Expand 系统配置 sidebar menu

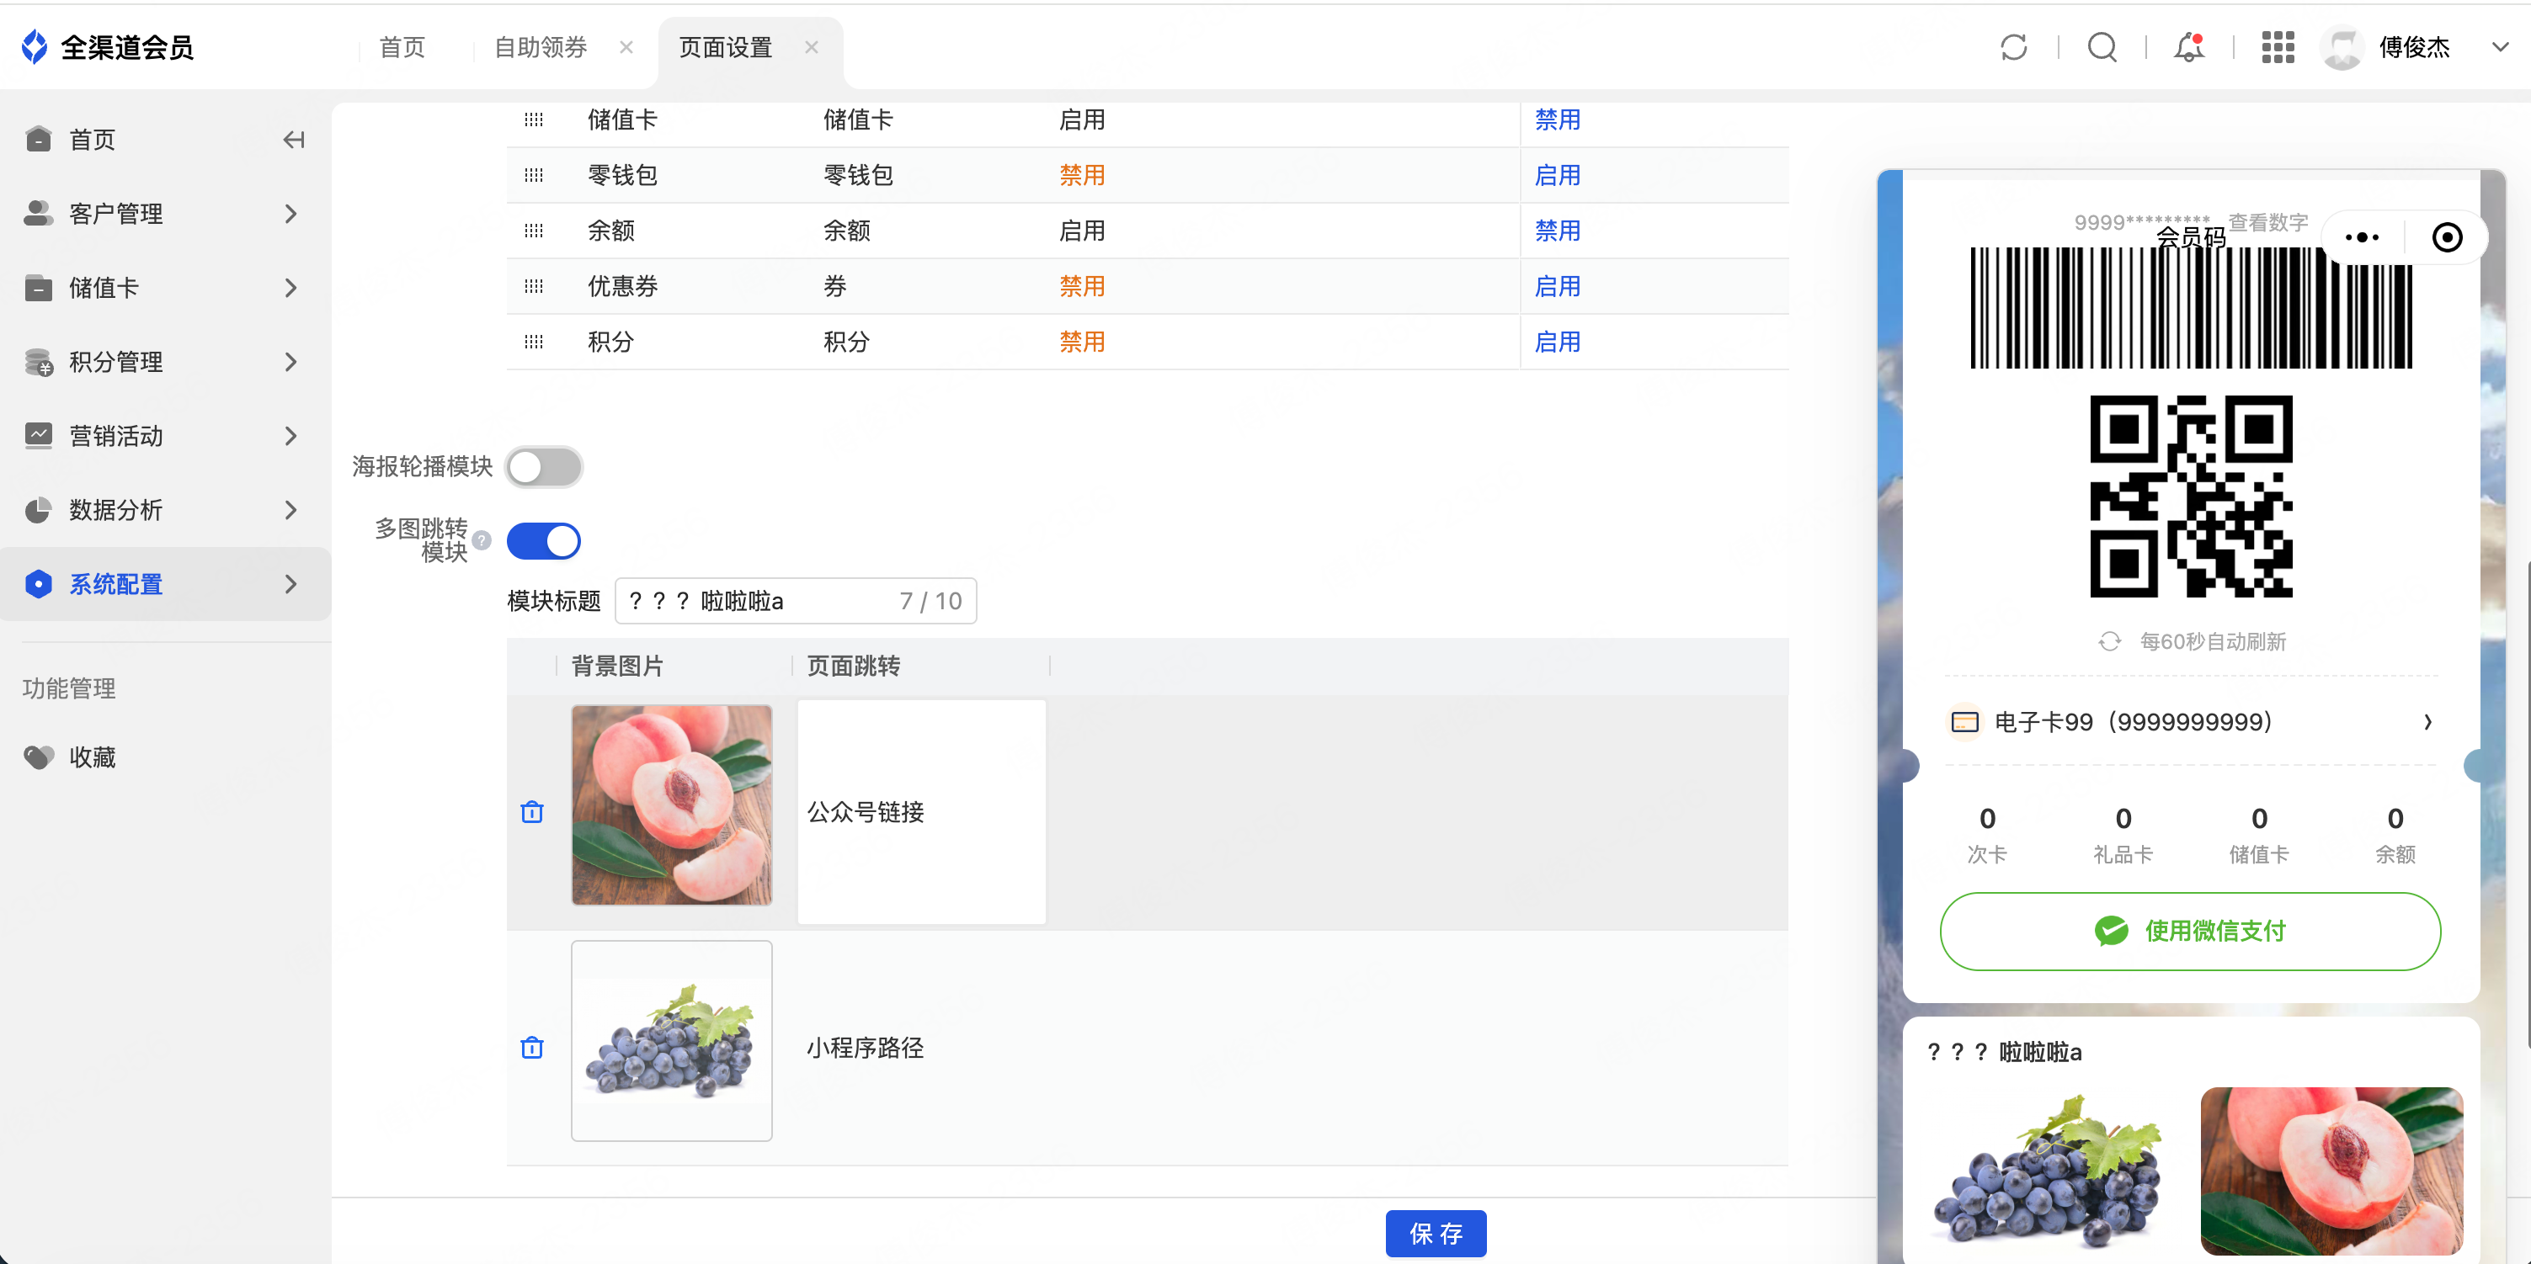click(x=165, y=583)
